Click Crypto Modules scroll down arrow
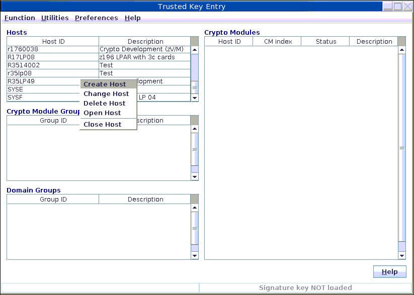This screenshot has width=414, height=295. (x=402, y=255)
